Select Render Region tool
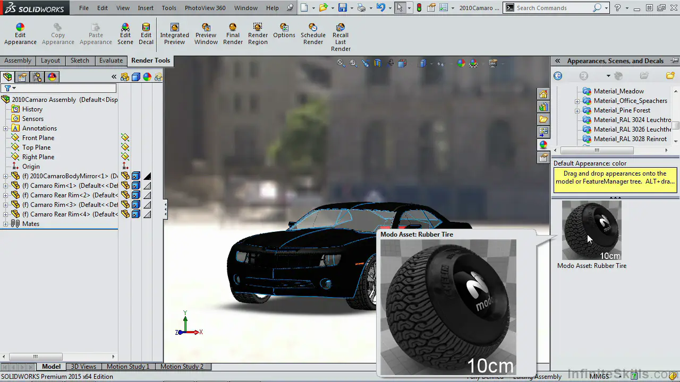Viewport: 680px width, 382px height. click(258, 34)
